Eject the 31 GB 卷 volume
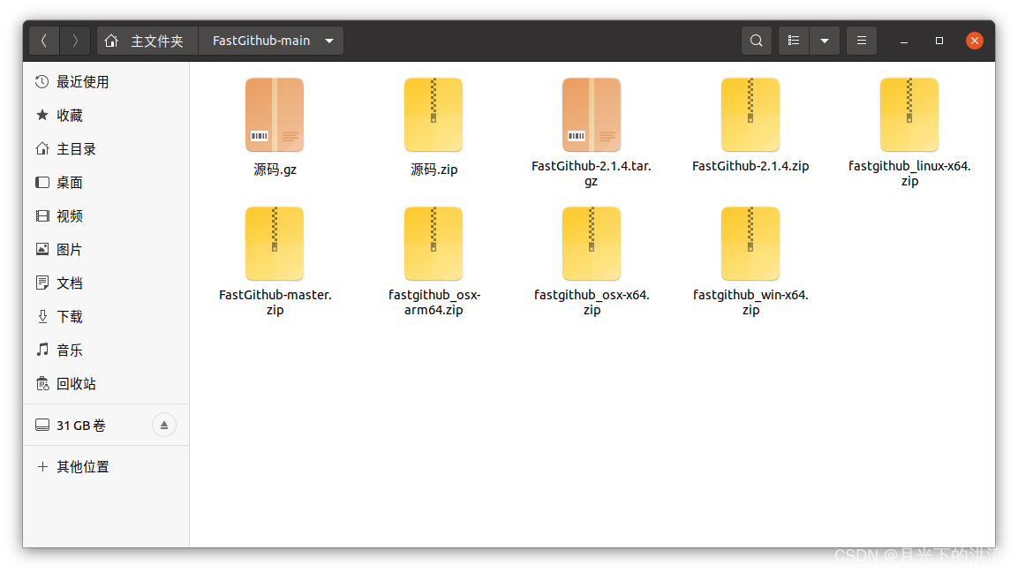 pyautogui.click(x=163, y=425)
